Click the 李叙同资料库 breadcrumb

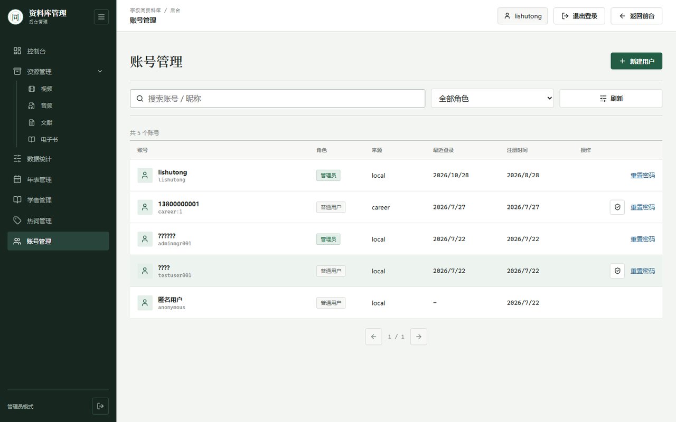point(145,11)
